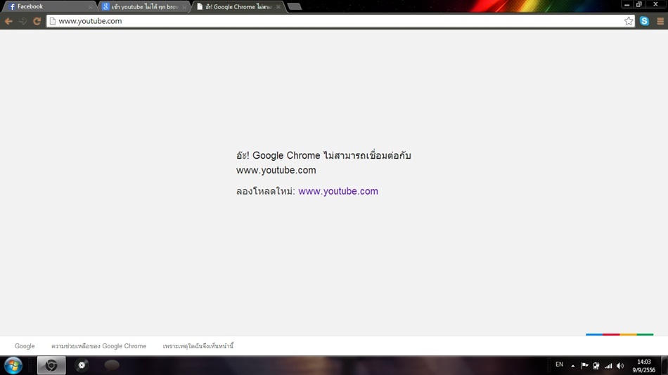Click the page icon in the address bar

coord(53,21)
